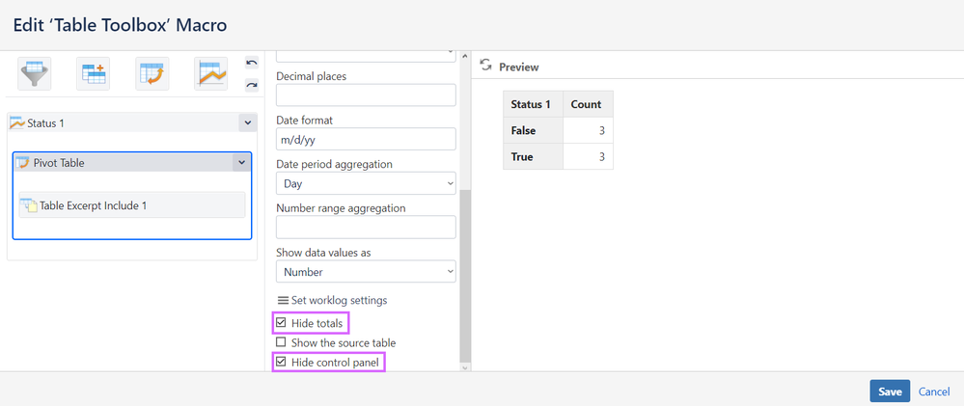Refresh the Preview pane
The width and height of the screenshot is (964, 406).
pyautogui.click(x=485, y=66)
